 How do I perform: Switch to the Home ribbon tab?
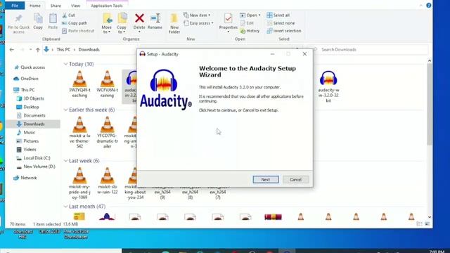pos(35,6)
